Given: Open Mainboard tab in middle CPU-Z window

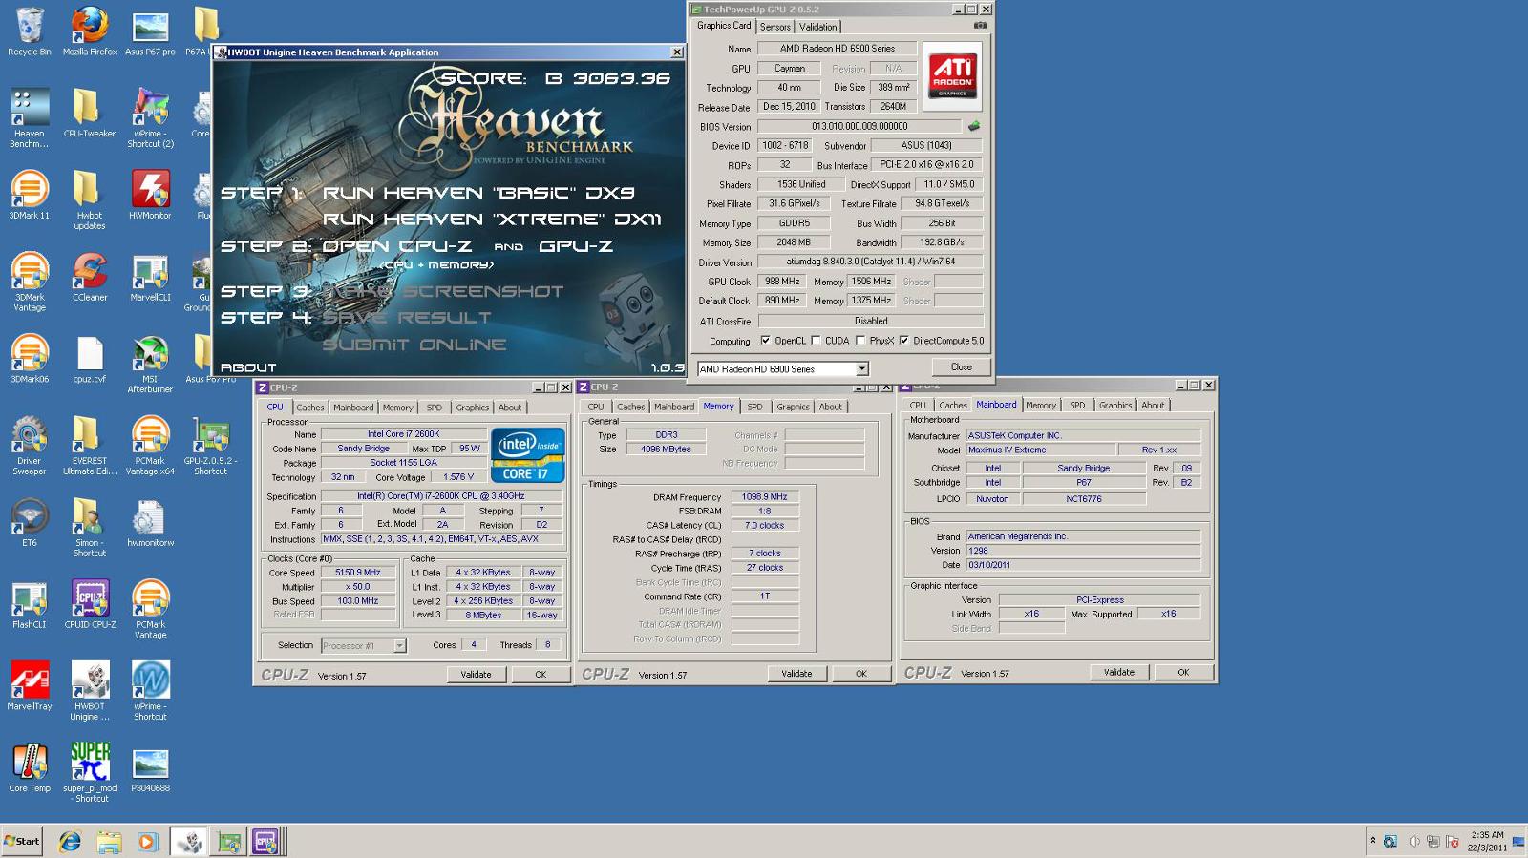Looking at the screenshot, I should [x=673, y=407].
